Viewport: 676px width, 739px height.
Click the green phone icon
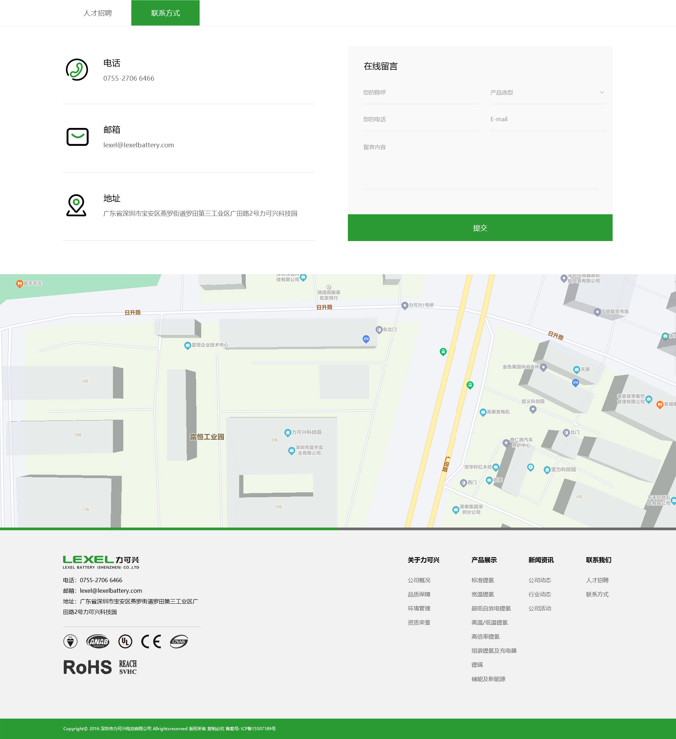click(x=77, y=70)
